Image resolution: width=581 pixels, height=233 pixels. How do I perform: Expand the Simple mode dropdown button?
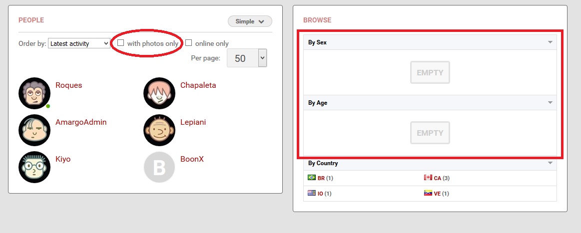(250, 21)
